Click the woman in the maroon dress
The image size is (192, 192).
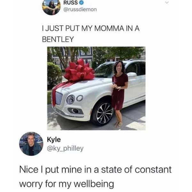click(x=119, y=94)
